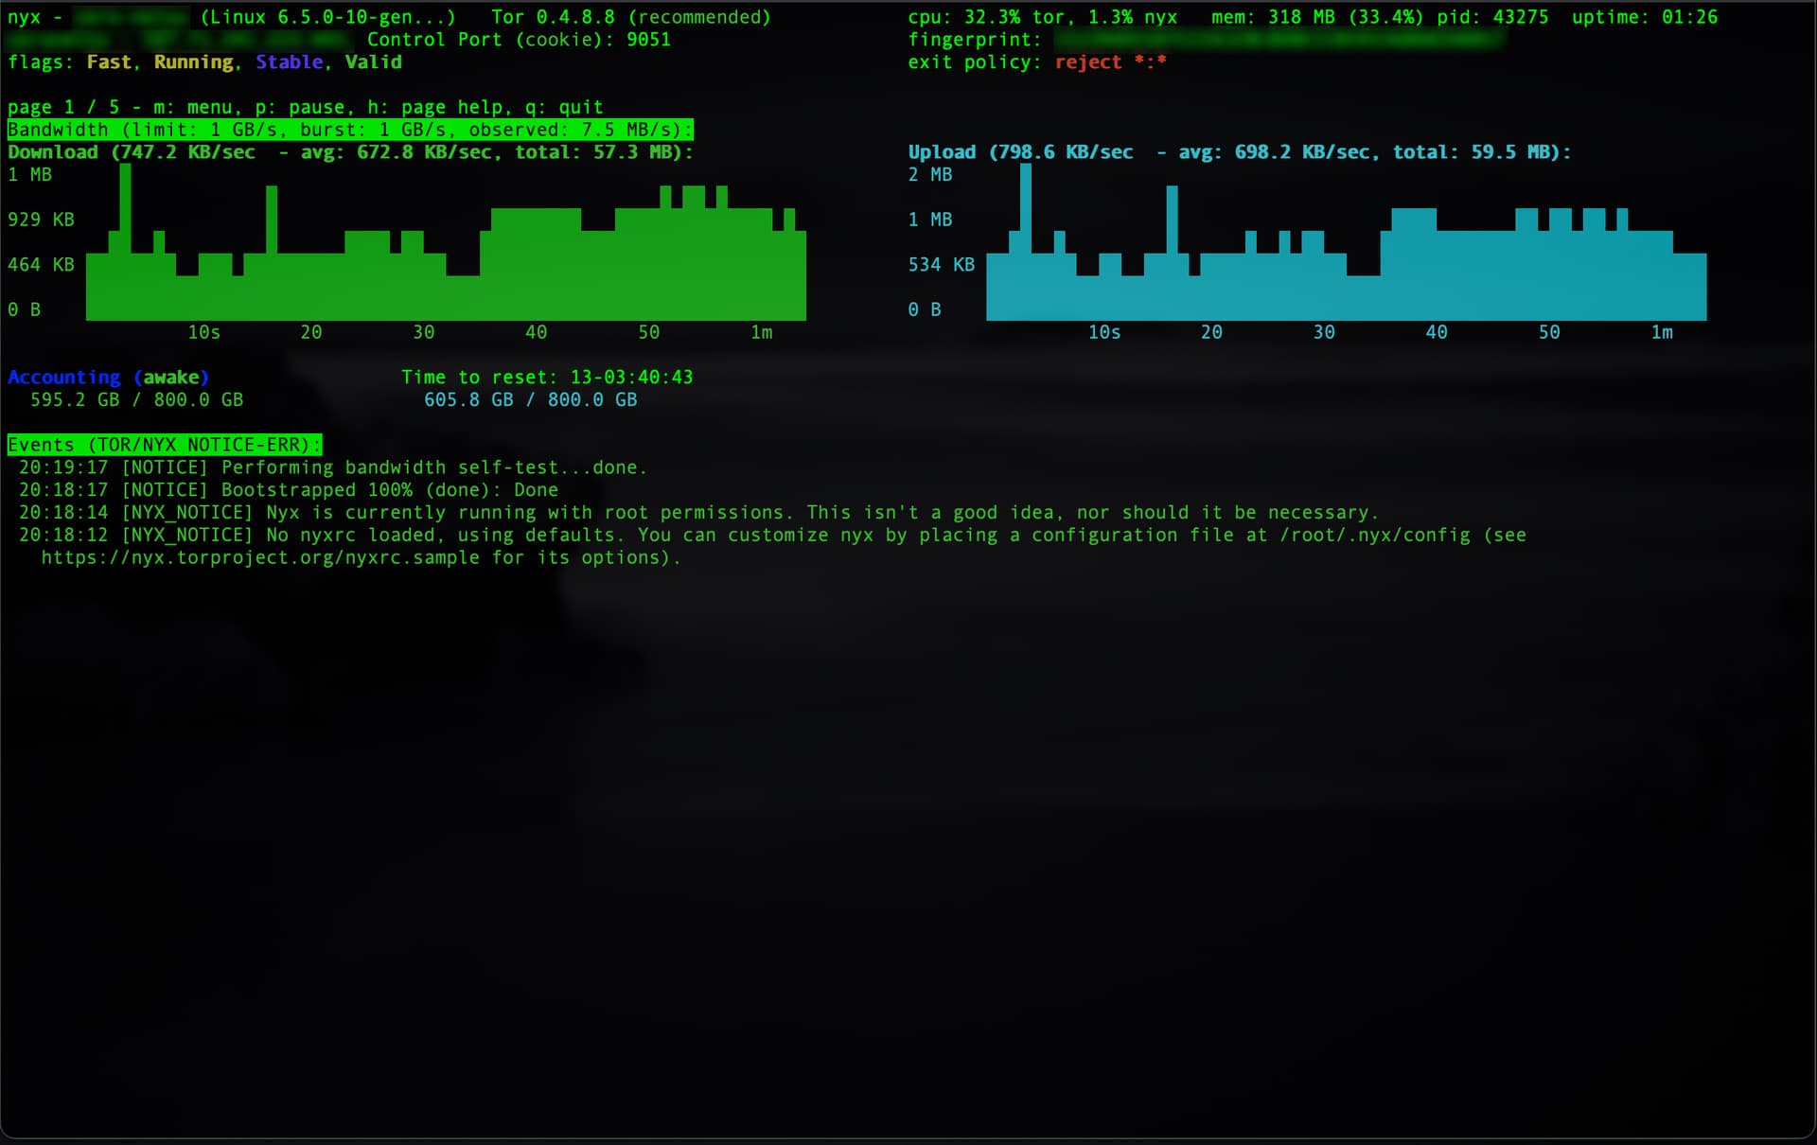Image resolution: width=1817 pixels, height=1145 pixels.
Task: Select the 'Fast' relay flag
Action: pyautogui.click(x=109, y=62)
